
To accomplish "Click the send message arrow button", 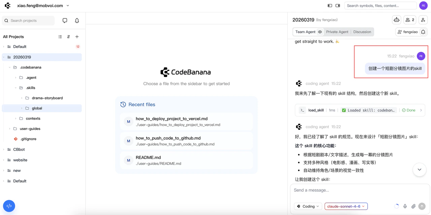I will 422,206.
